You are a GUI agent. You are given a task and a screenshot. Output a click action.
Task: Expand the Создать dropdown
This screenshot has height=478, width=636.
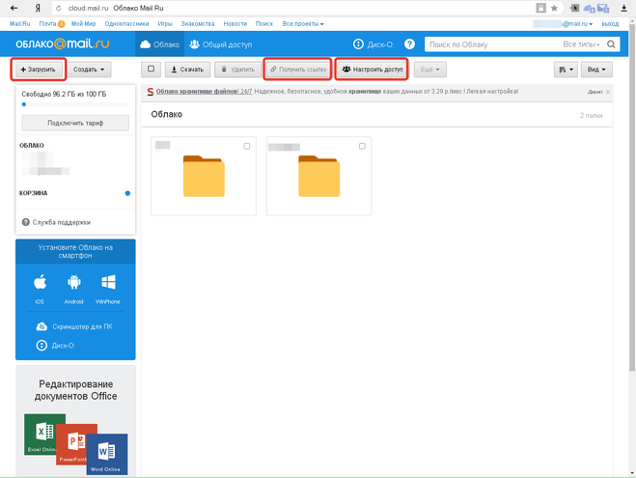[89, 70]
